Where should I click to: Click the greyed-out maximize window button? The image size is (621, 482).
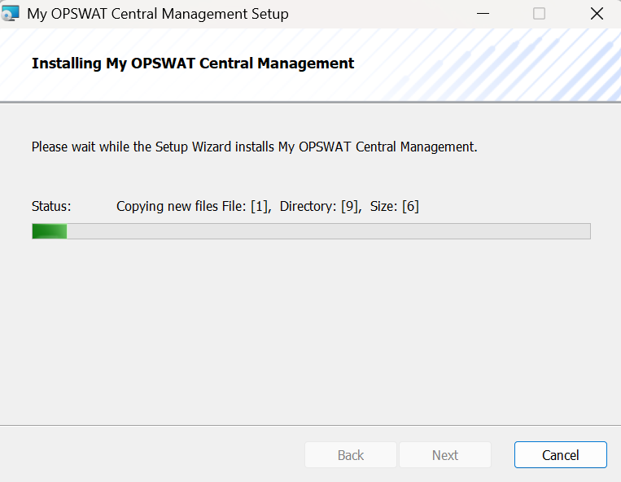tap(539, 14)
